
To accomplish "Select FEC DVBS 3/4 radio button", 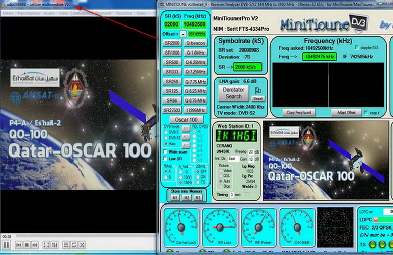I will coord(194,146).
